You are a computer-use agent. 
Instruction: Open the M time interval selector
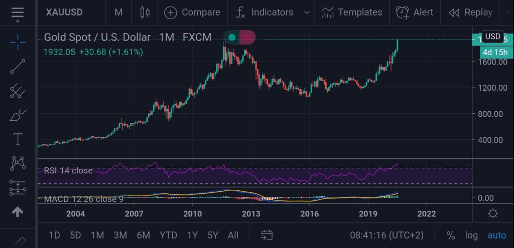(118, 13)
